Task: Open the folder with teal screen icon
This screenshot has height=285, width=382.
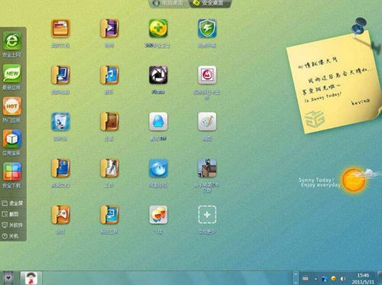Action: click(x=109, y=215)
